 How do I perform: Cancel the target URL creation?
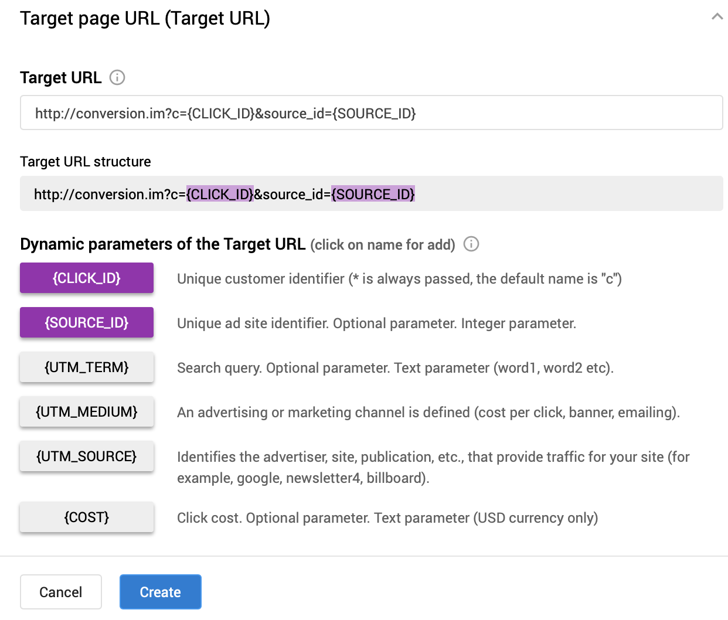pos(61,592)
